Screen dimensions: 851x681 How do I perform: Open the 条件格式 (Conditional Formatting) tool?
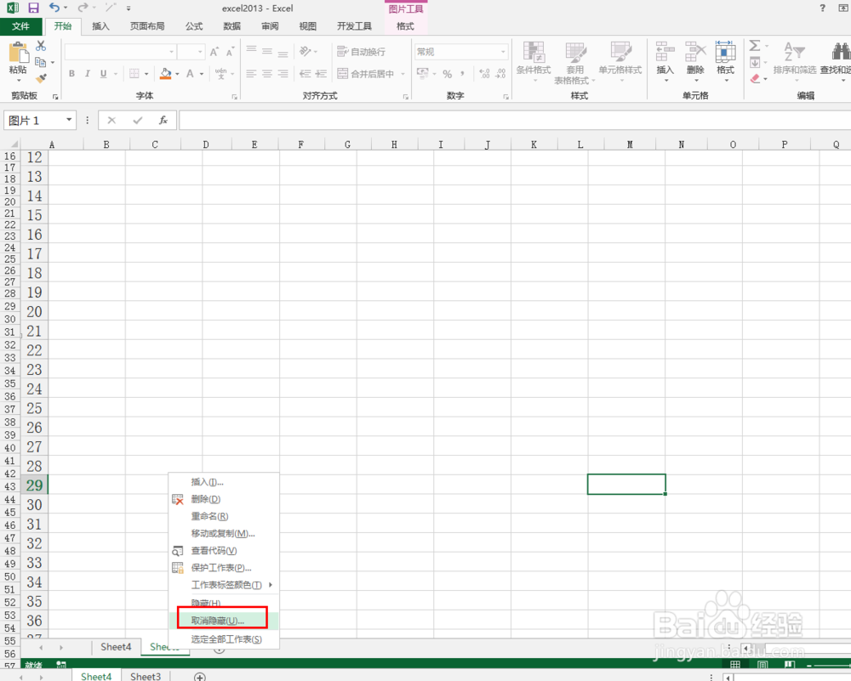pos(534,60)
